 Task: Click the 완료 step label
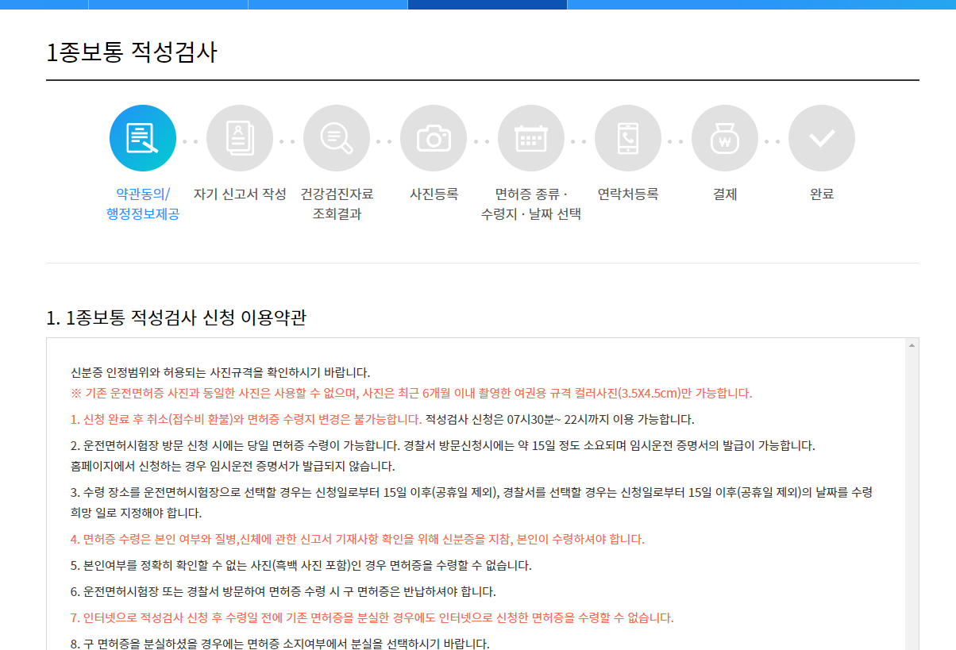coord(821,193)
